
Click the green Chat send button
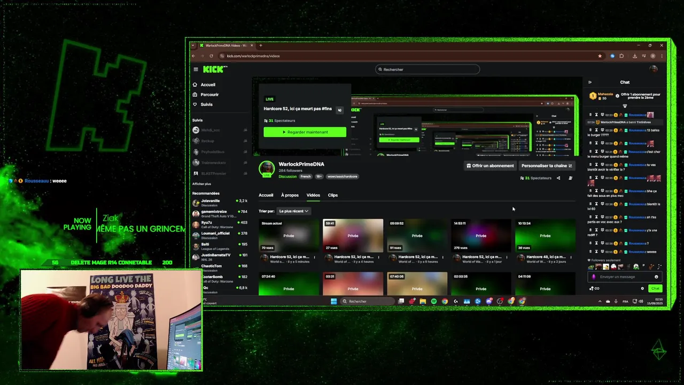coord(655,289)
